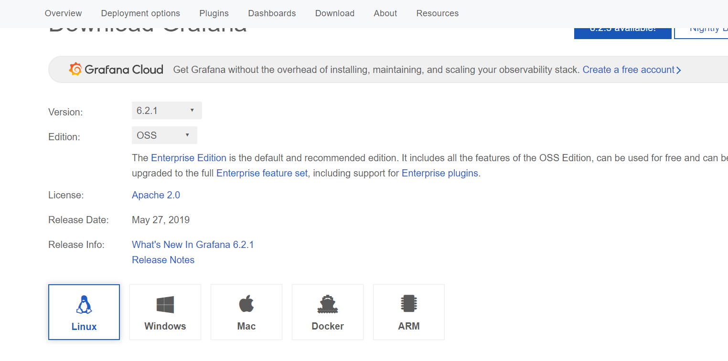Screen dimensions: 728x361
Task: Open the Release Notes link
Action: click(163, 260)
